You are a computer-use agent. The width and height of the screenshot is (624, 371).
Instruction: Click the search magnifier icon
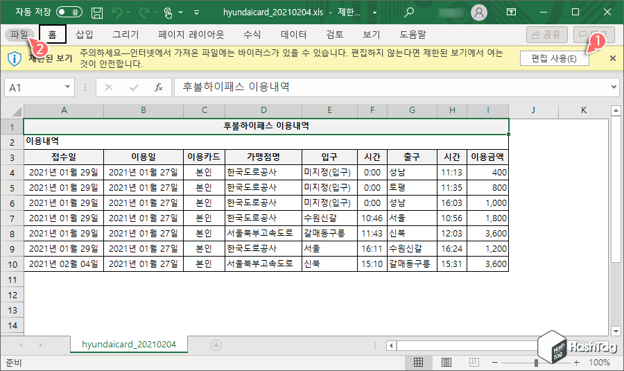pyautogui.click(x=408, y=12)
